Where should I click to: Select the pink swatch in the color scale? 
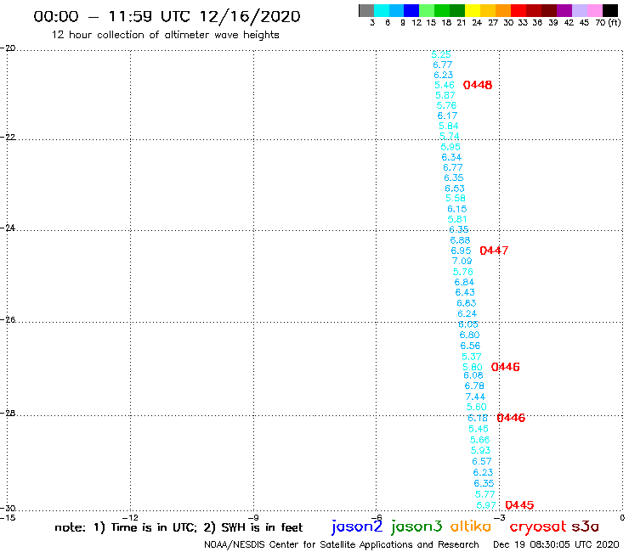click(x=594, y=10)
